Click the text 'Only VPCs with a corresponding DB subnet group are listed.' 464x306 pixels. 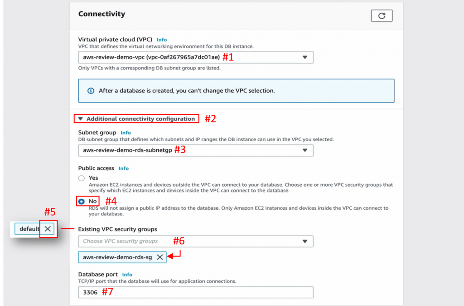coord(149,68)
